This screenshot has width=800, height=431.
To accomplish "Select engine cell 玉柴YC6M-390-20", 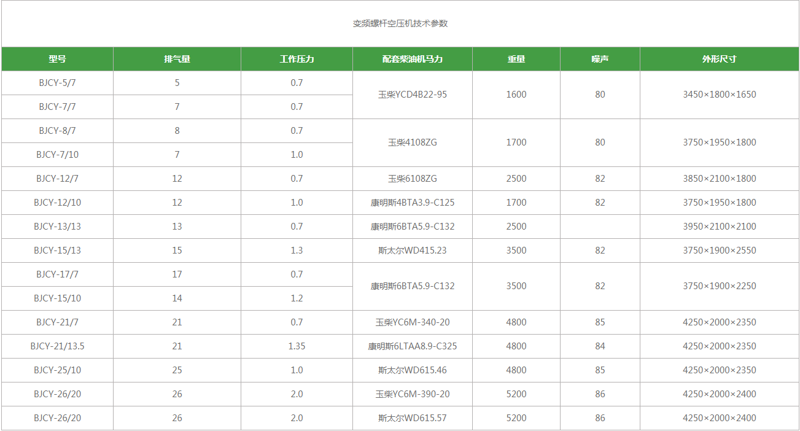I will (413, 394).
